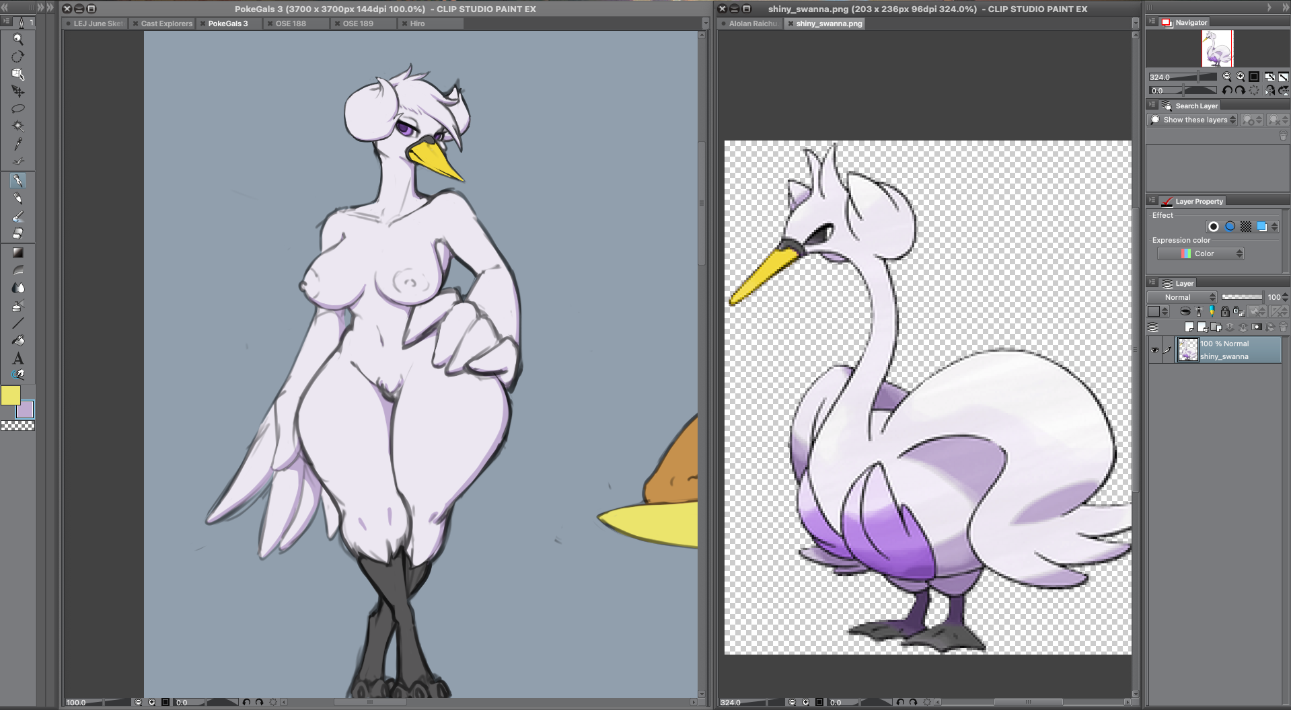Image resolution: width=1291 pixels, height=710 pixels.
Task: Click the Layer opacity stepper arrows
Action: (x=1286, y=297)
